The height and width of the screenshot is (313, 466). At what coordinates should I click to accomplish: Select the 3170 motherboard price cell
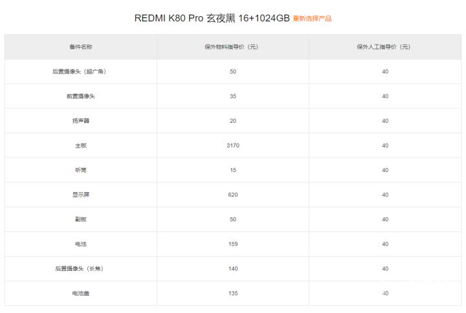click(233, 146)
